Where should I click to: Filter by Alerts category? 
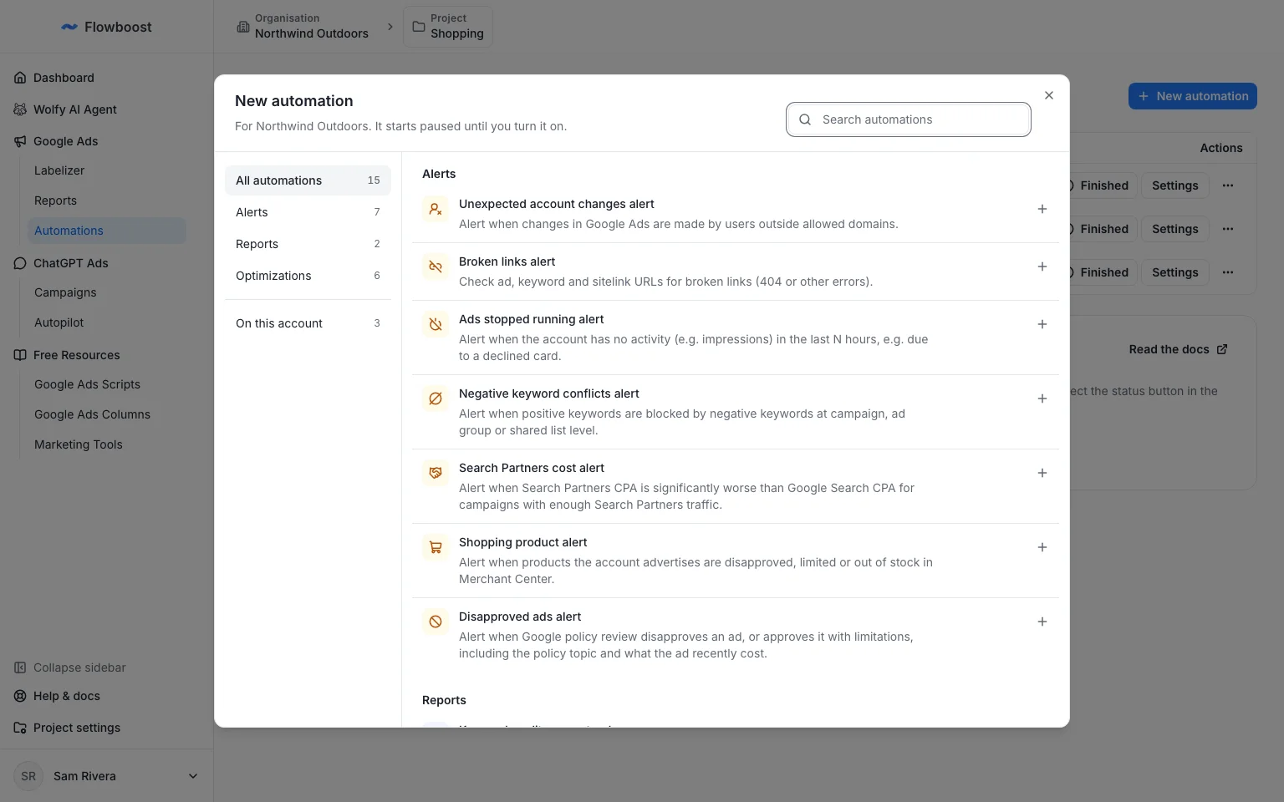308,212
